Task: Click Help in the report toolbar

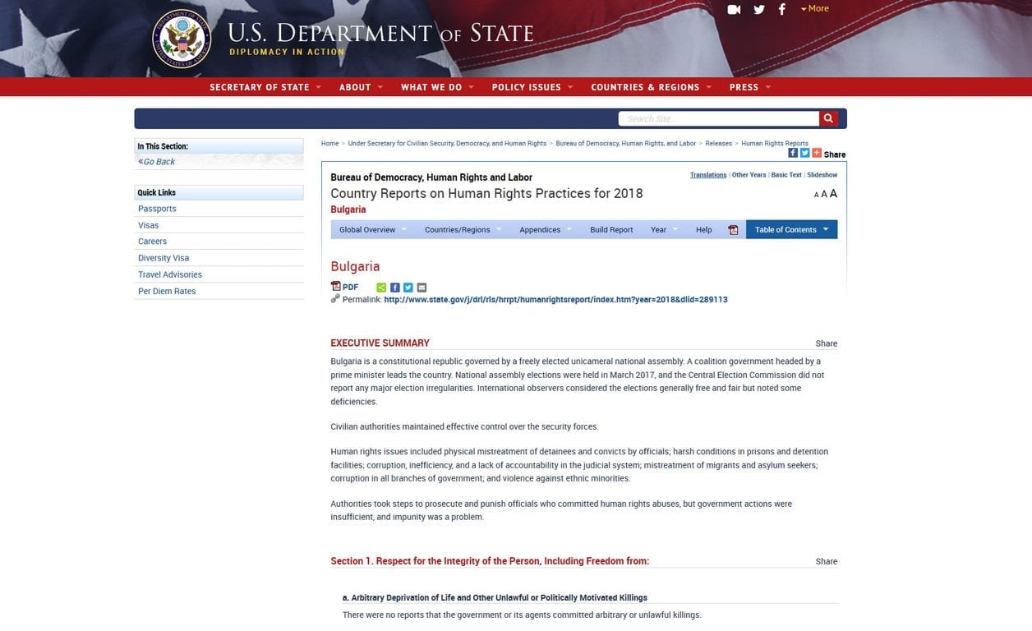Action: click(x=704, y=230)
